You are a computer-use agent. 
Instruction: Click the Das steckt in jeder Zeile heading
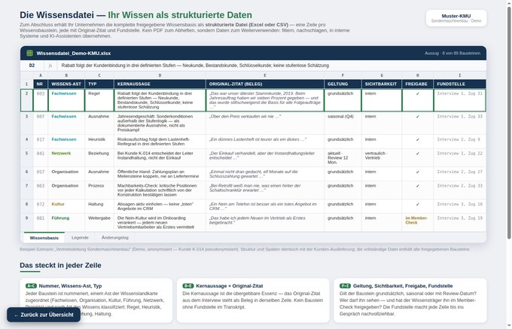pyautogui.click(x=60, y=265)
